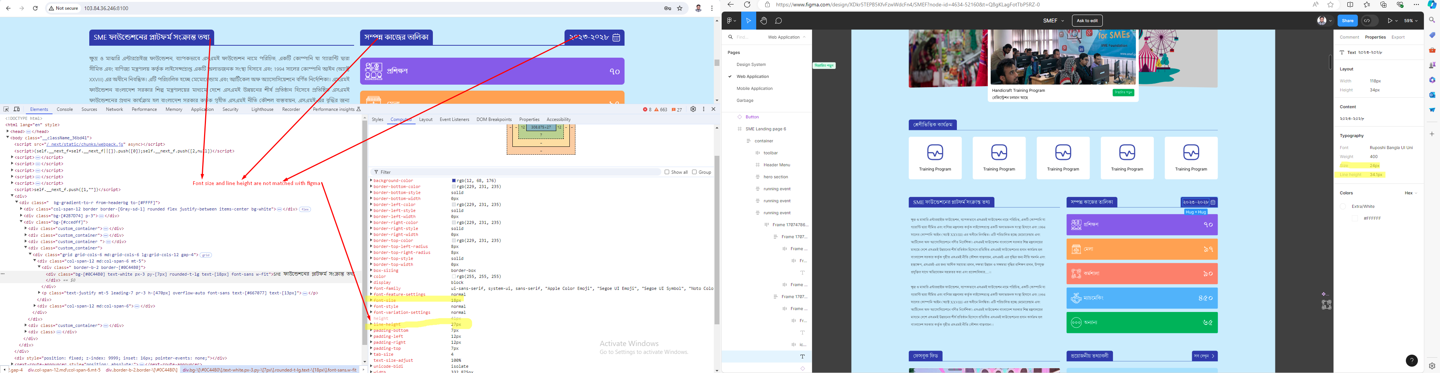Select Figma Move tool arrow

(749, 21)
